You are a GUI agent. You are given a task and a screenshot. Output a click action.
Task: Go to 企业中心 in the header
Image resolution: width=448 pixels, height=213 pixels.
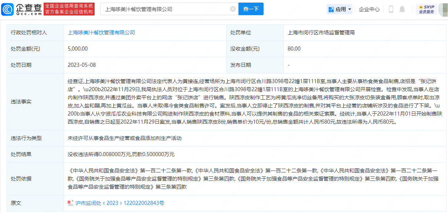[x=369, y=9]
